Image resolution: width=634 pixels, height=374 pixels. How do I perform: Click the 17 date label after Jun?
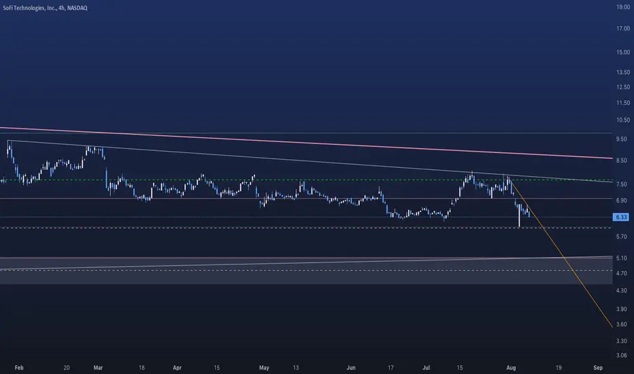[x=390, y=367]
